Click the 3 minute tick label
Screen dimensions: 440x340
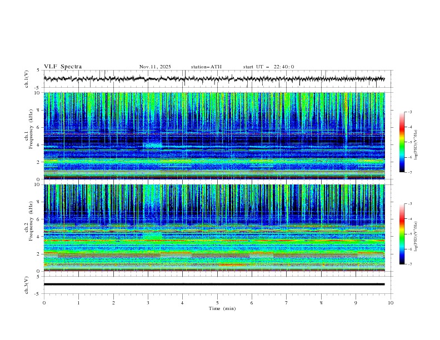pyautogui.click(x=148, y=303)
